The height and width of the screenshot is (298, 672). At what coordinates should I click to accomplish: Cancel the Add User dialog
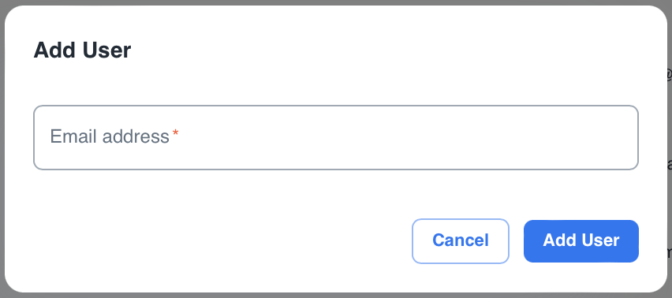(461, 241)
